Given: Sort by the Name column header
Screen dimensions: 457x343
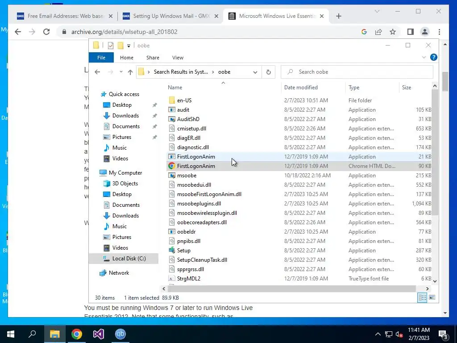Looking at the screenshot, I should coord(223,87).
